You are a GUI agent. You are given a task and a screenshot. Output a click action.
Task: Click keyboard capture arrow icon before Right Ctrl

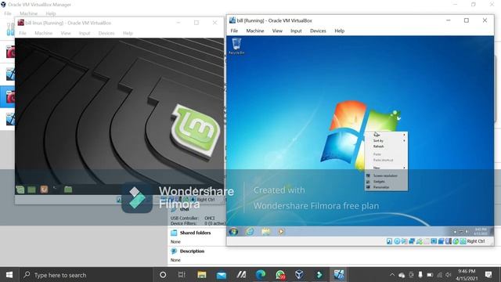[463, 241]
